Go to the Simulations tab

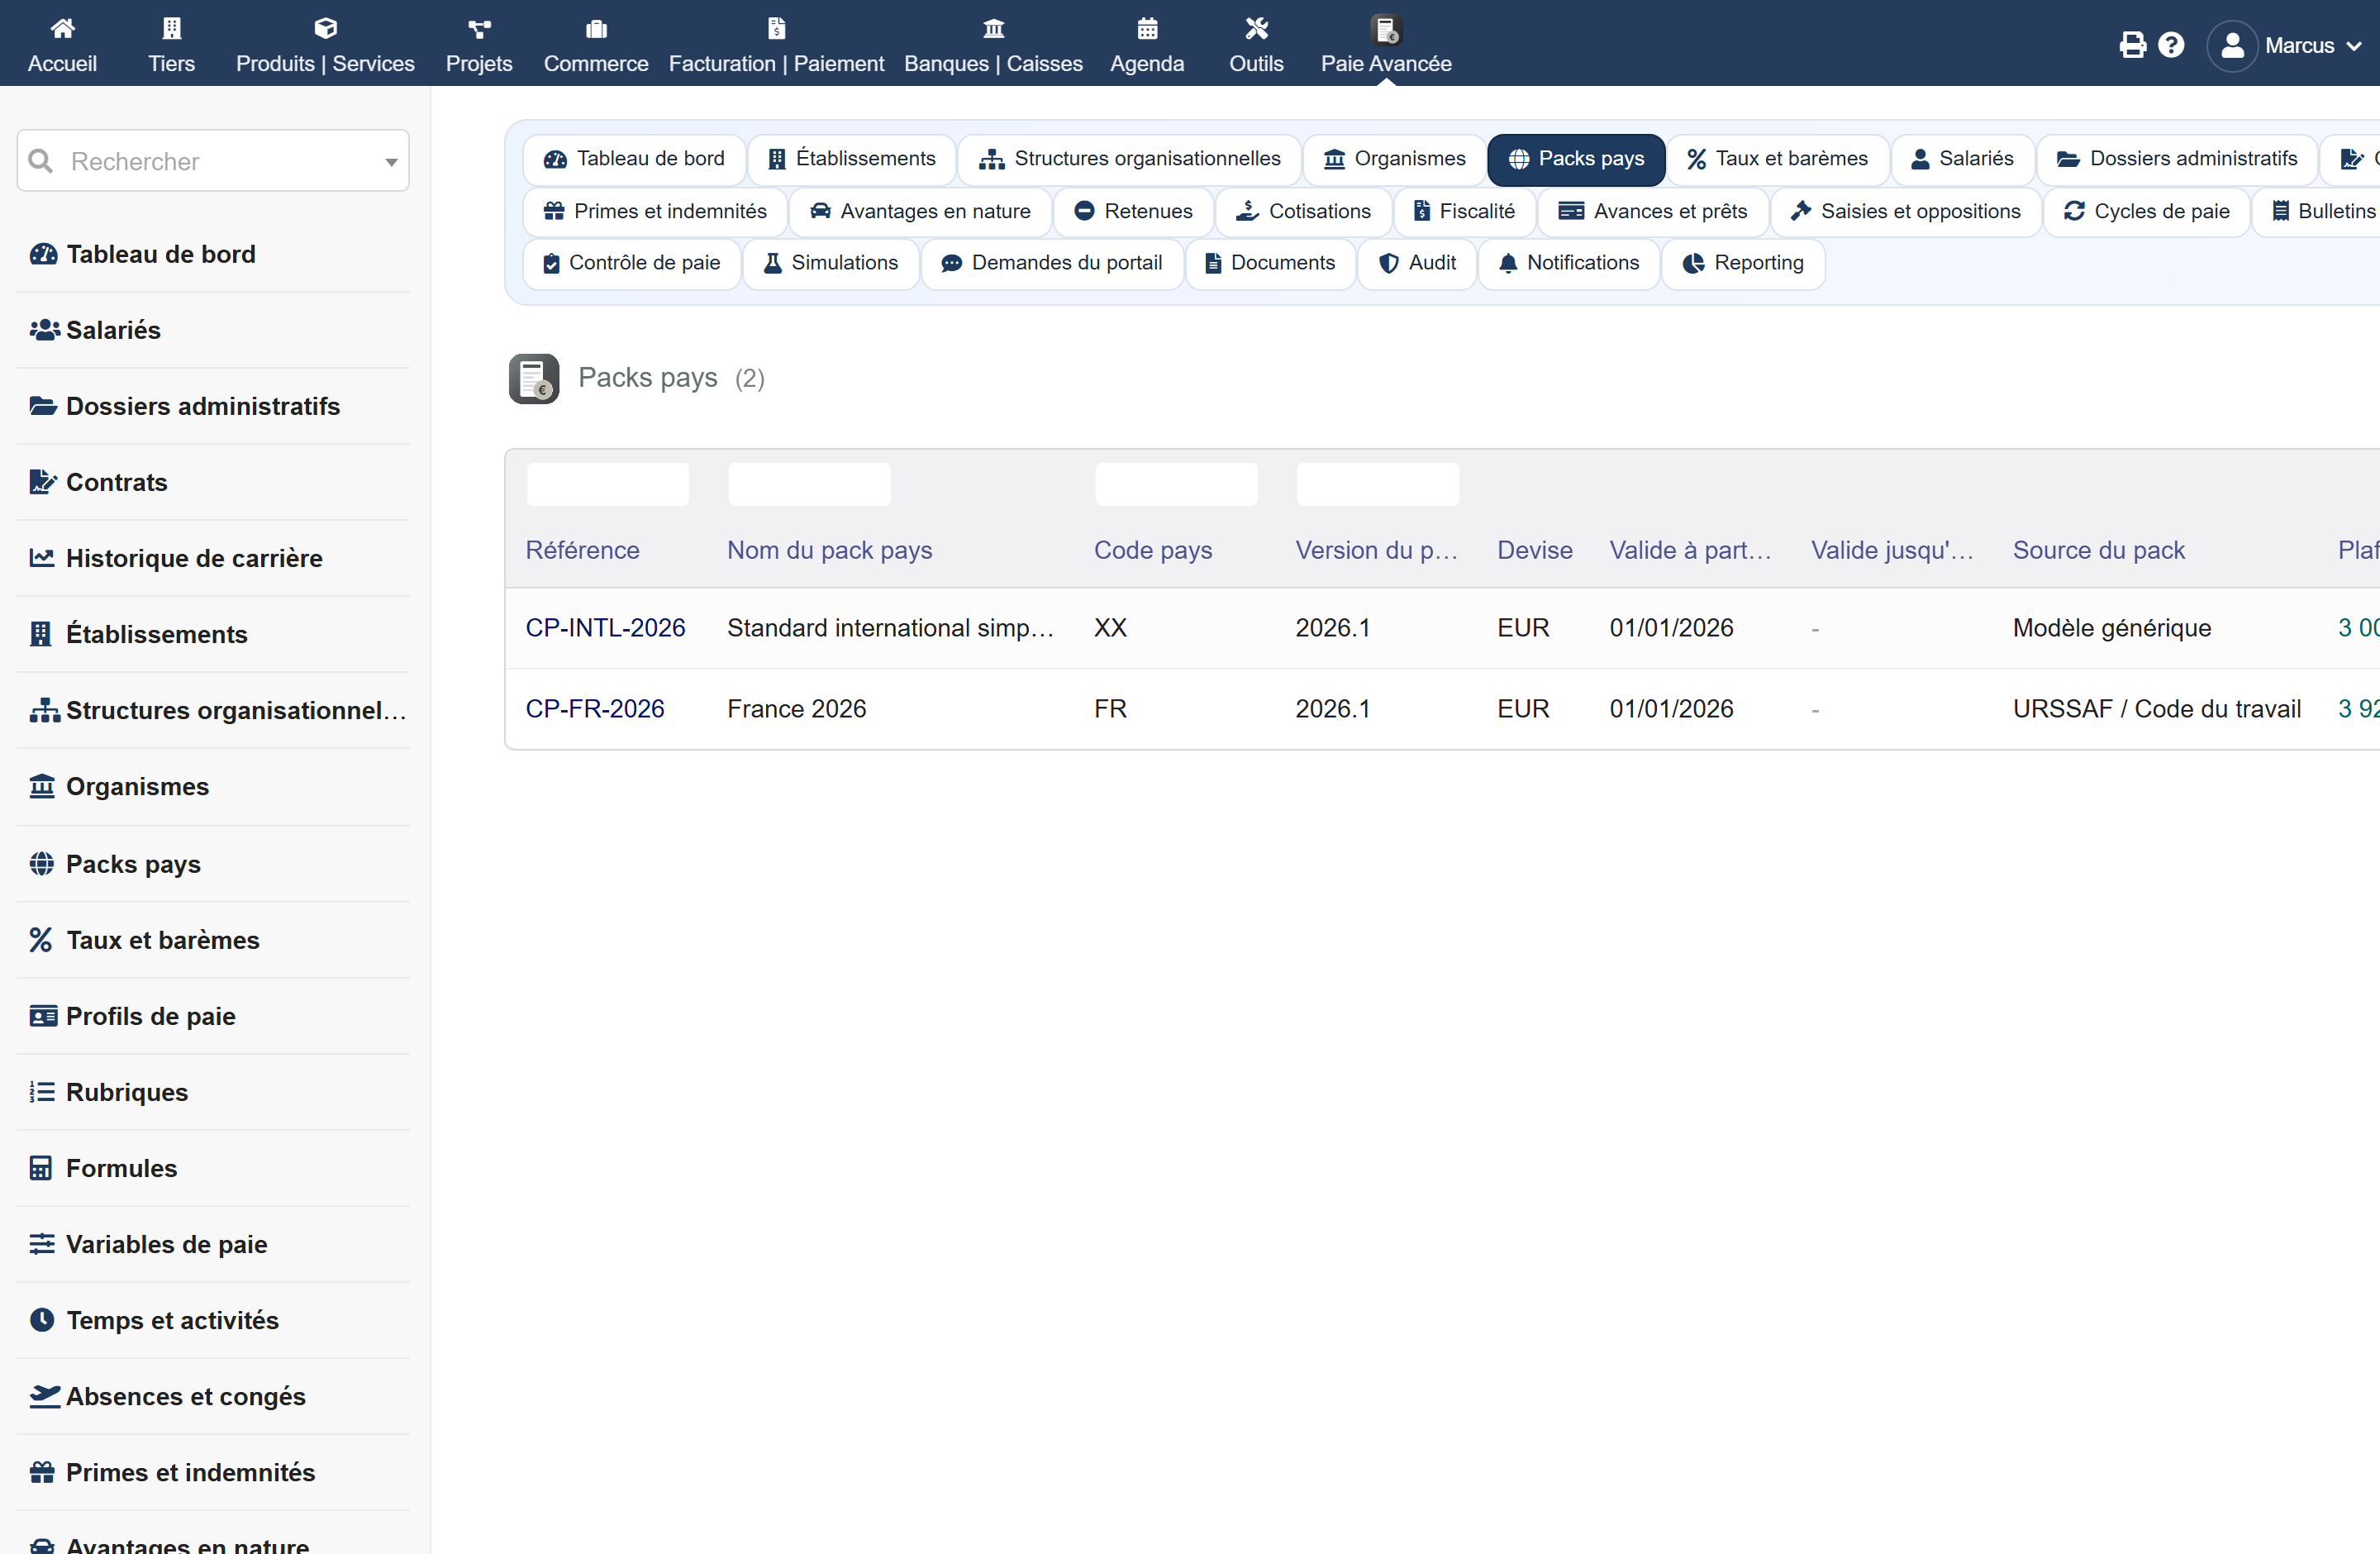[830, 263]
